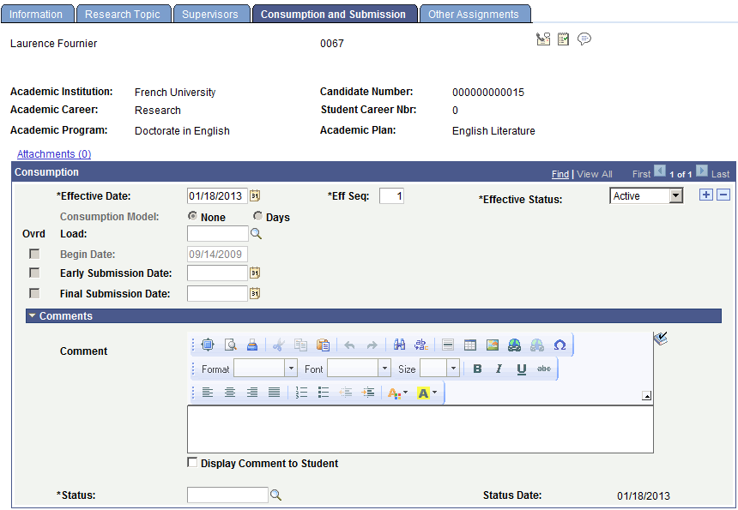Select the Insert Image icon

point(493,345)
